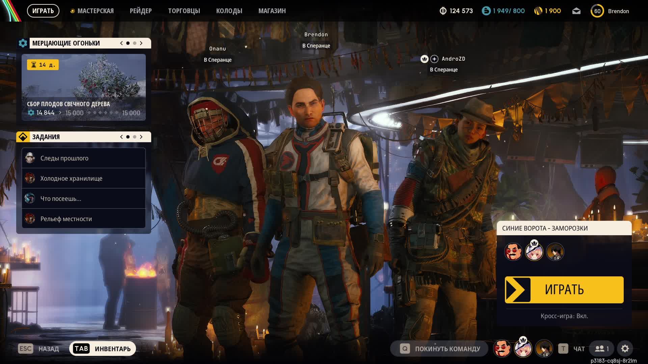Viewport: 648px width, 364px height.
Task: Click the Мерцающие огоньки event gear icon
Action: (x=23, y=43)
